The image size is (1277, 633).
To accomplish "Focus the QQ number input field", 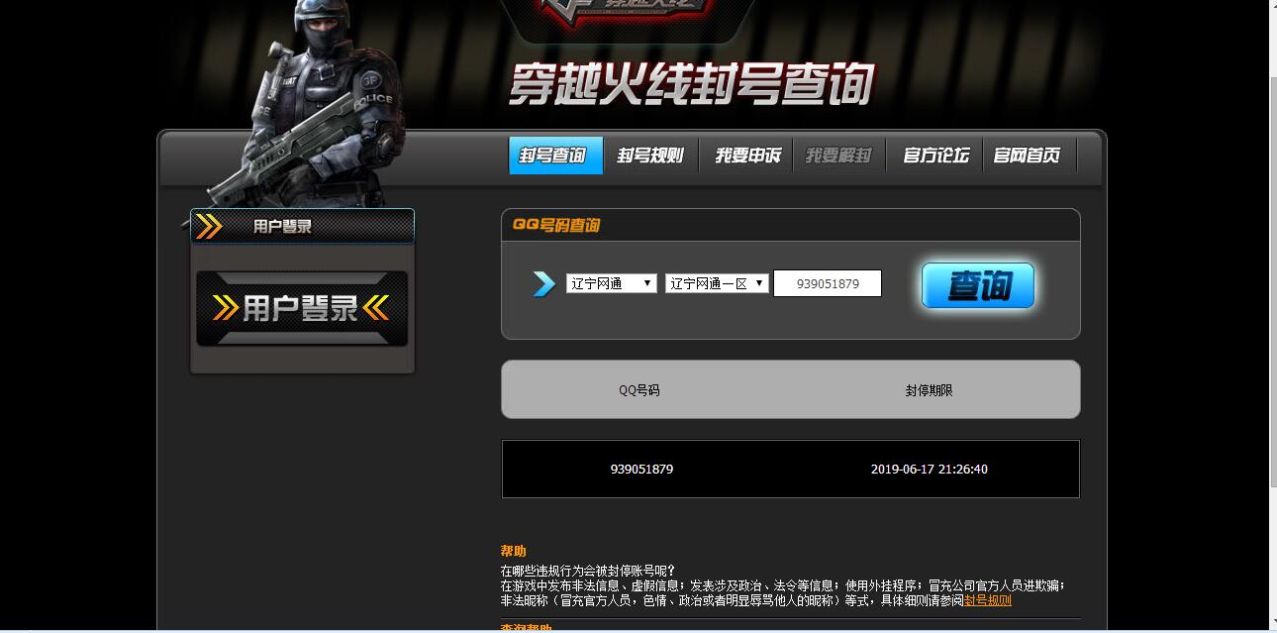I will pos(828,283).
